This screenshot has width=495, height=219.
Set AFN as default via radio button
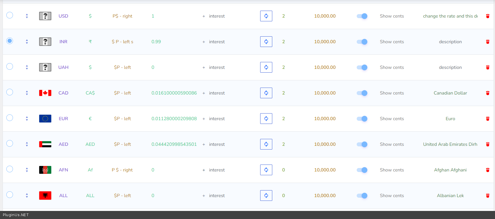(x=10, y=169)
